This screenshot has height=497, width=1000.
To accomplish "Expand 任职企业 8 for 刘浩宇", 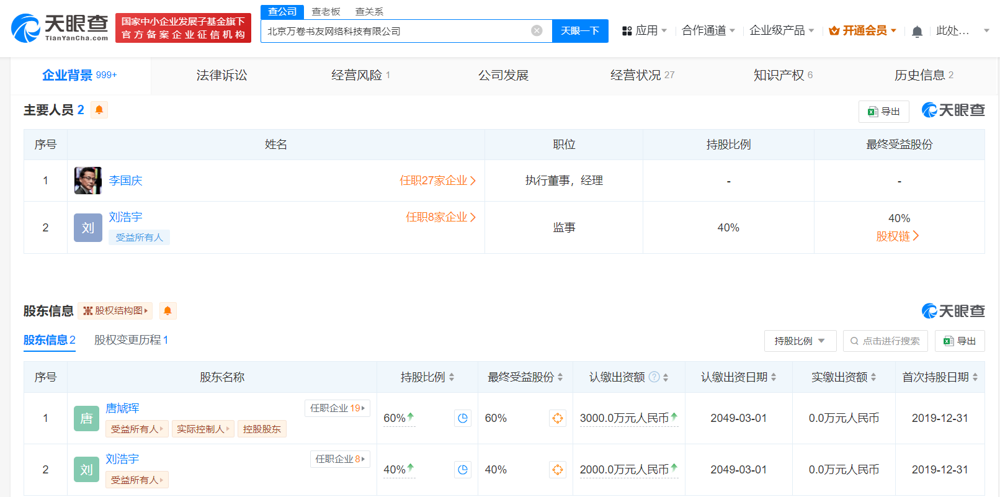I will click(340, 459).
